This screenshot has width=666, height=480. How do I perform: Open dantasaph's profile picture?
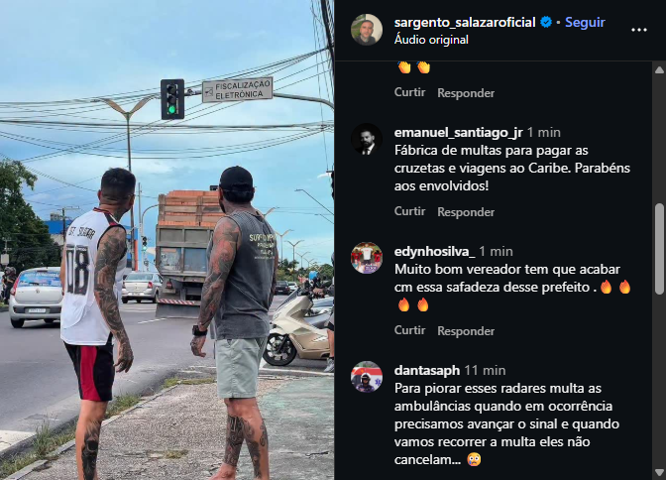367,377
